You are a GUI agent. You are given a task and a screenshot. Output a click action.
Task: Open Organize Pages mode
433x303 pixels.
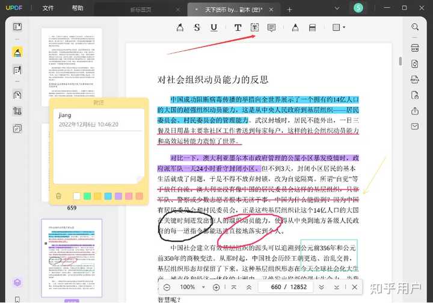[x=17, y=95]
